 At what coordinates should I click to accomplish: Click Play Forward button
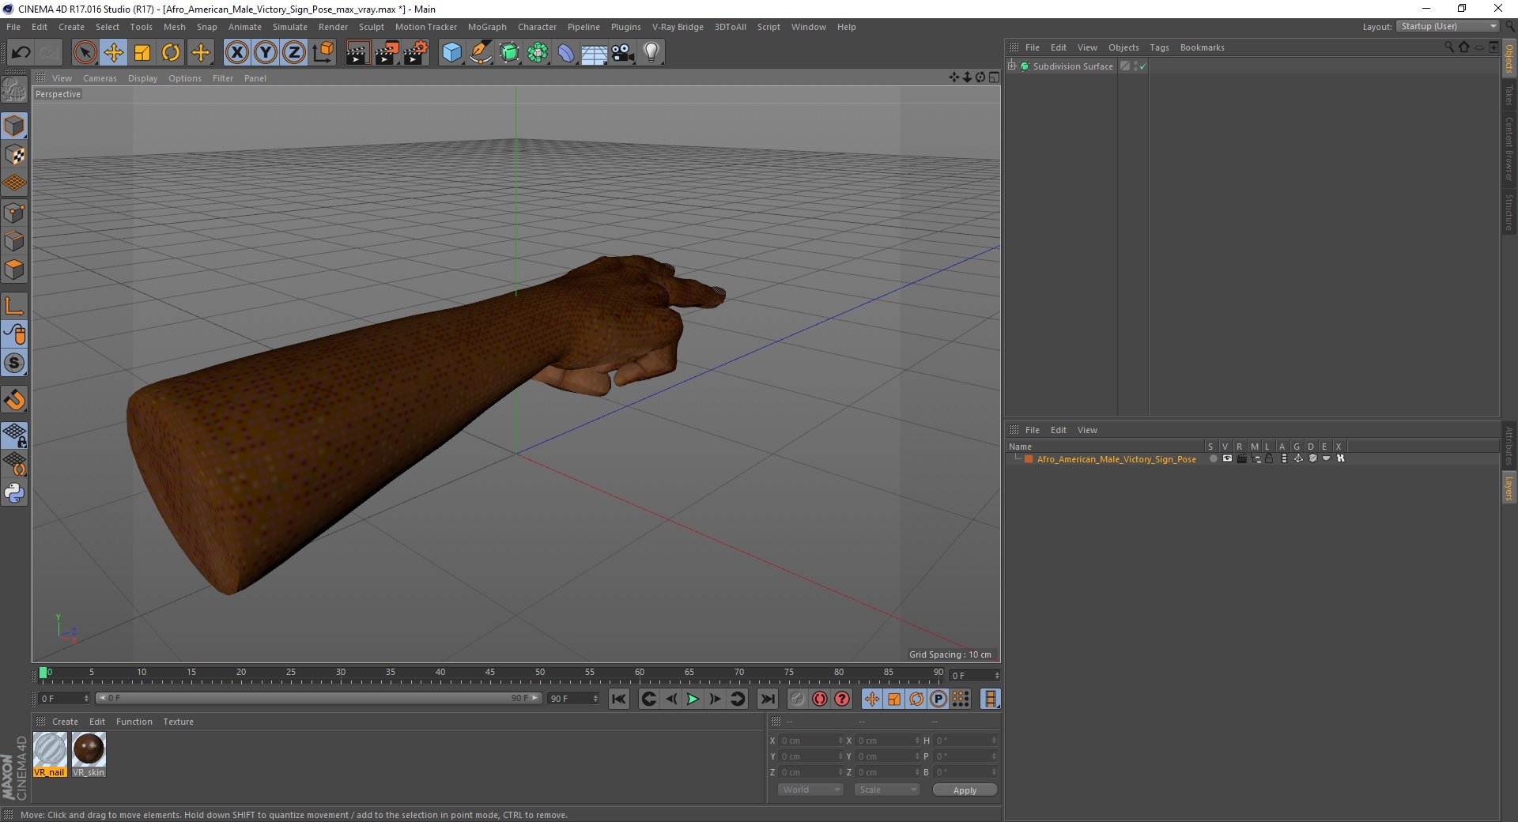693,699
